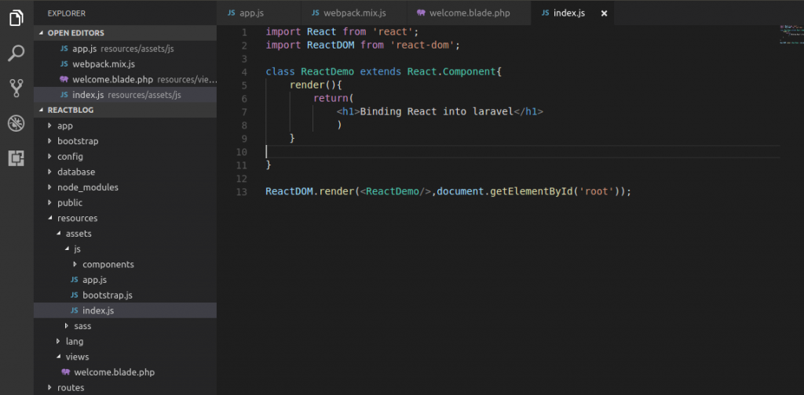Open the Debug activity bar icon
This screenshot has height=395, width=804.
(x=16, y=123)
